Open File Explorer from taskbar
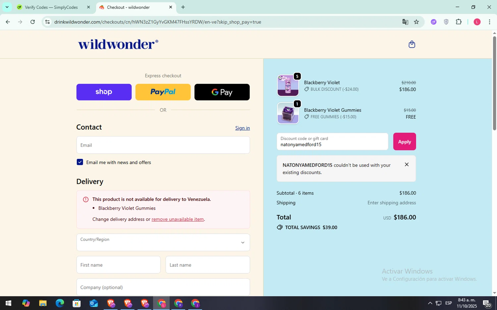 (x=43, y=303)
